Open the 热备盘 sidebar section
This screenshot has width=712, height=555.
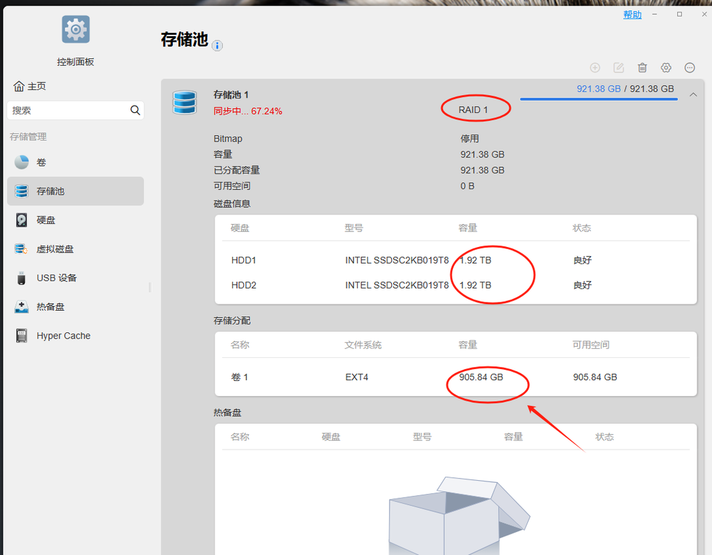click(x=76, y=307)
